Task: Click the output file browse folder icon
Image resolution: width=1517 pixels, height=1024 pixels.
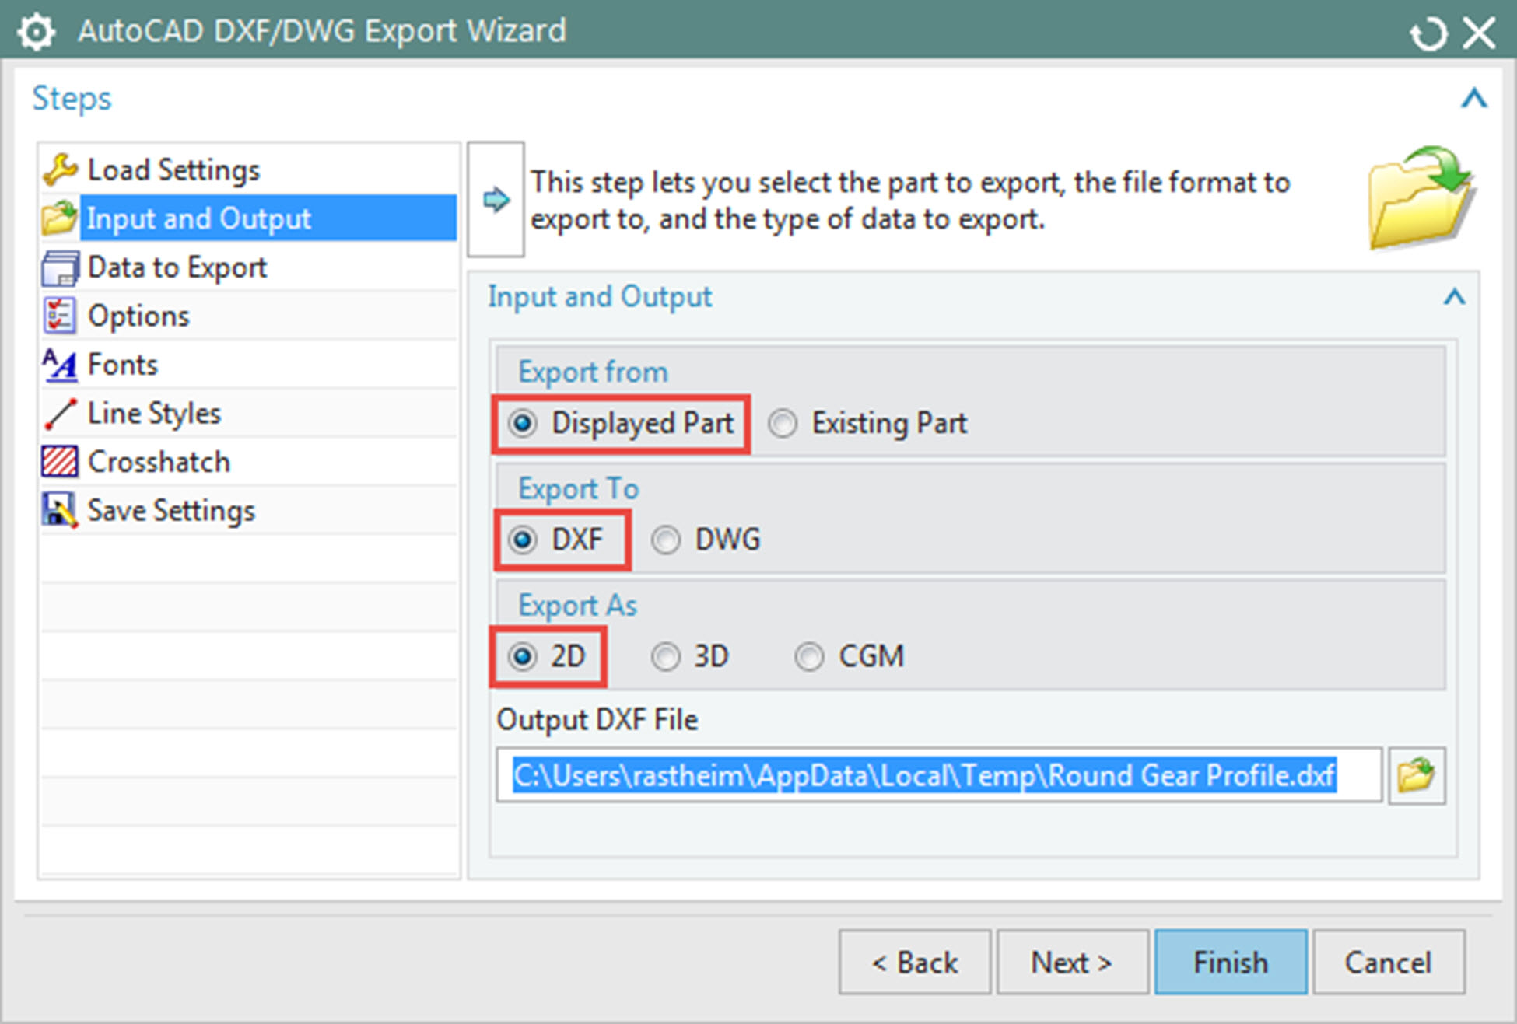Action: point(1416,775)
